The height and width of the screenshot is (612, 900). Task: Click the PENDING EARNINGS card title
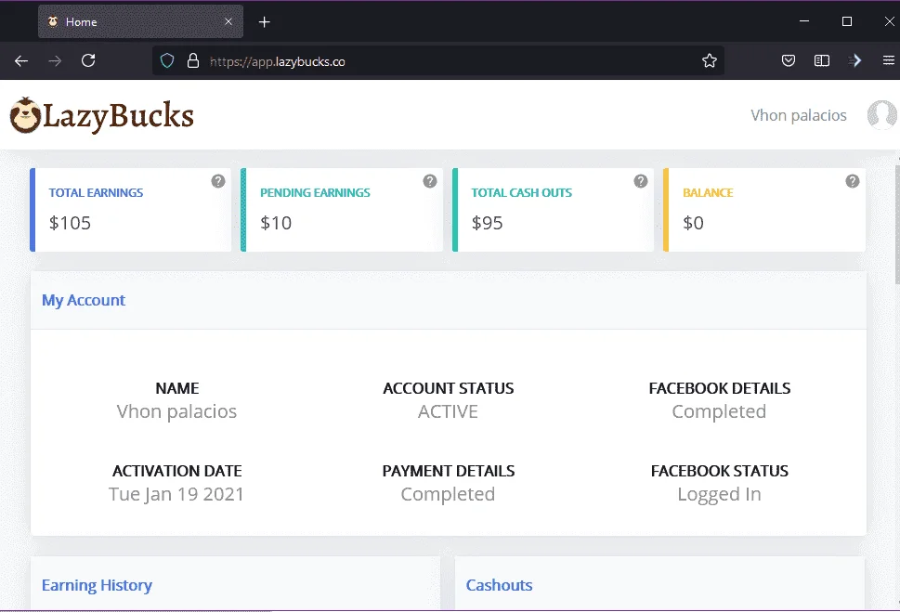[315, 193]
